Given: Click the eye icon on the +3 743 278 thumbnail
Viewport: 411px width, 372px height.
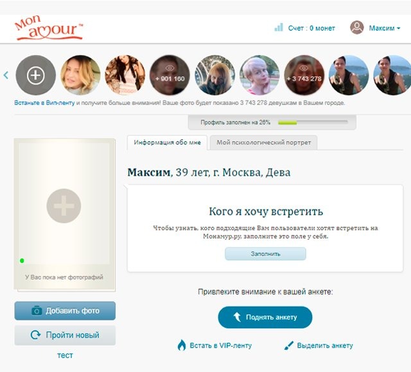Looking at the screenshot, I should (x=304, y=69).
